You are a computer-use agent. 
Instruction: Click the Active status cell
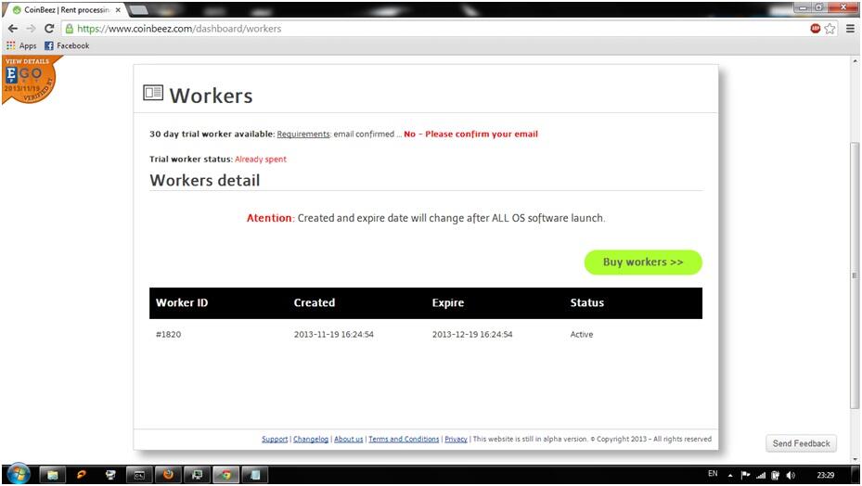[x=582, y=334]
